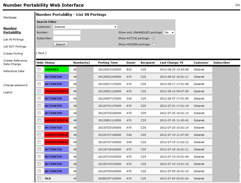Open Reference Data page

(14, 71)
